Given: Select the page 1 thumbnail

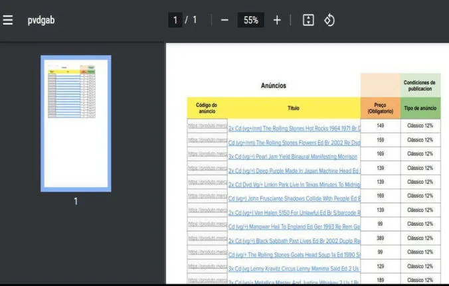Looking at the screenshot, I should [x=76, y=123].
